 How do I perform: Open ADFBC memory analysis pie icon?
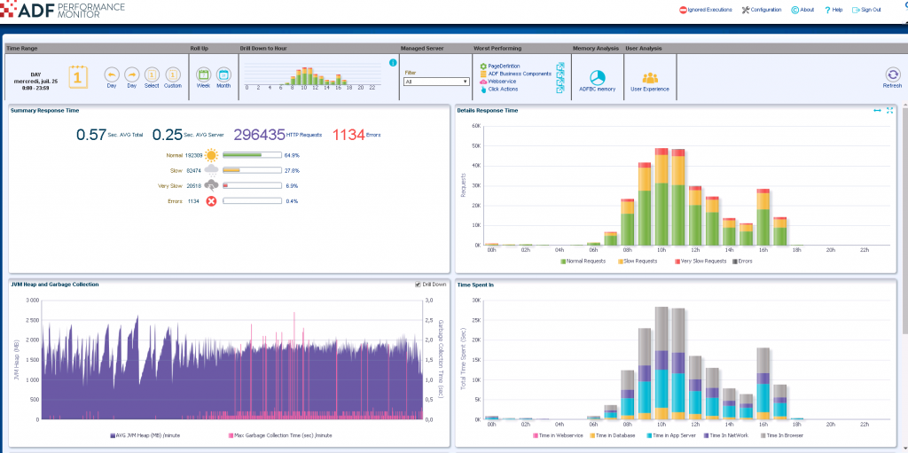coord(597,77)
